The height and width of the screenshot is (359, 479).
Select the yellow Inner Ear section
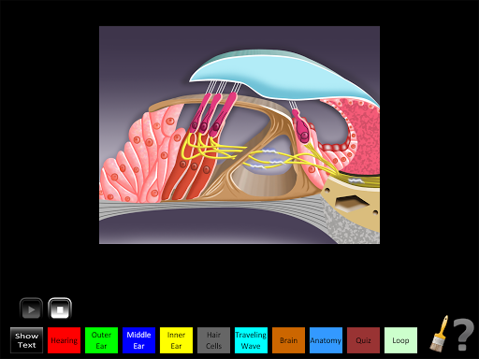click(176, 340)
